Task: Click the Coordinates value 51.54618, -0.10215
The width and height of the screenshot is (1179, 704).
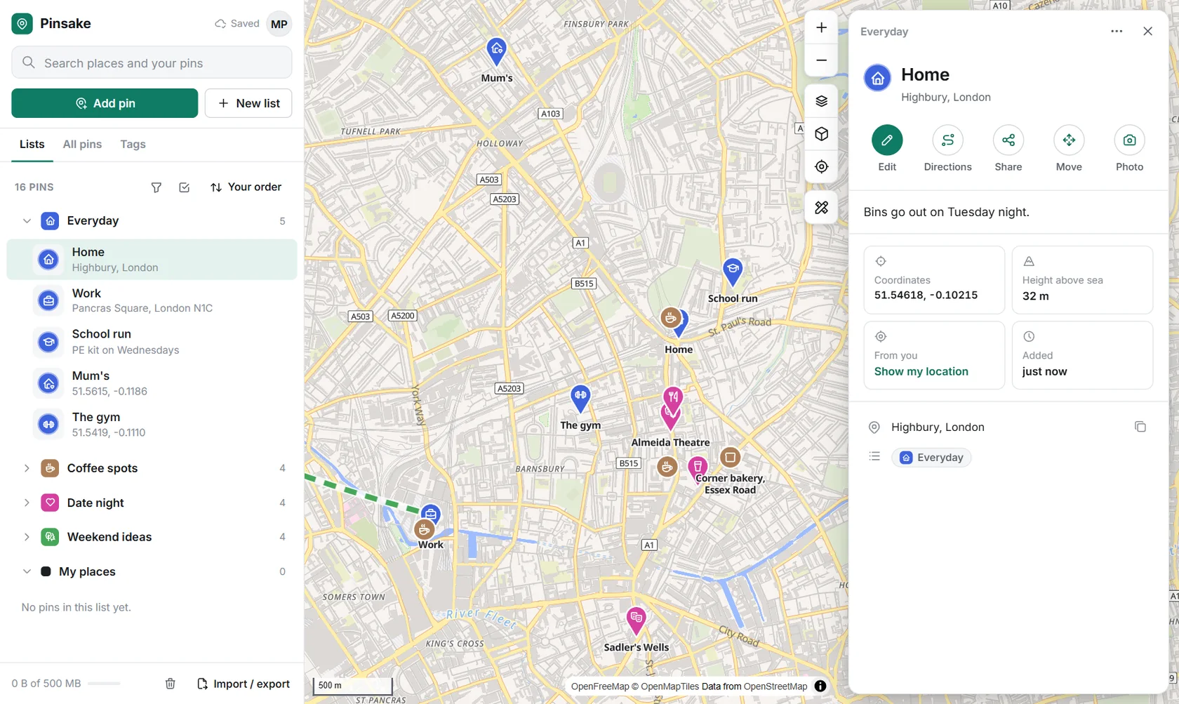Action: tap(926, 295)
